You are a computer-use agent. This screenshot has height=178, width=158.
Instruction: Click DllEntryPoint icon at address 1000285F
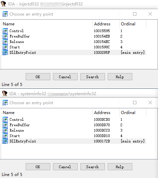5,52
